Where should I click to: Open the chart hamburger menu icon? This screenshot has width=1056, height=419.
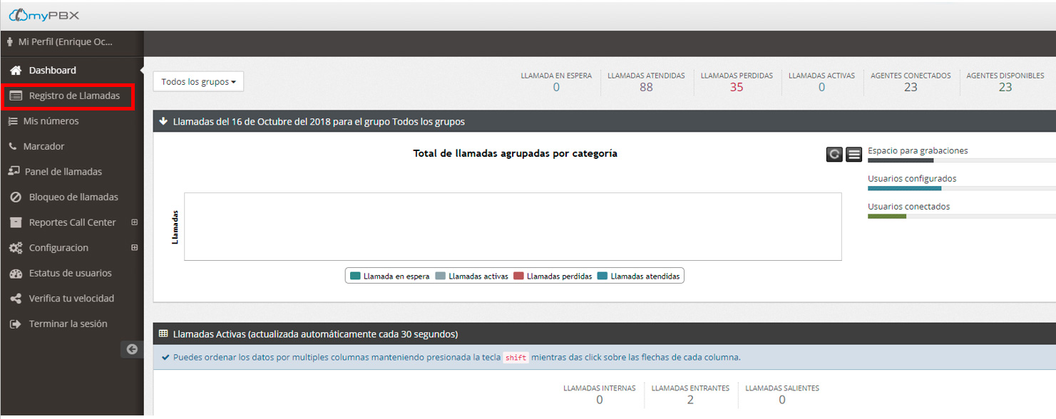point(854,154)
